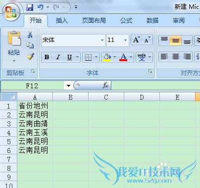Click the wén phonetic guide icon
This screenshot has width=200, height=188.
point(142,57)
